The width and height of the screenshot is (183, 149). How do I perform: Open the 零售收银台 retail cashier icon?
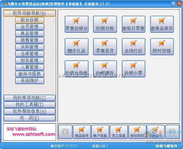coord(76,24)
